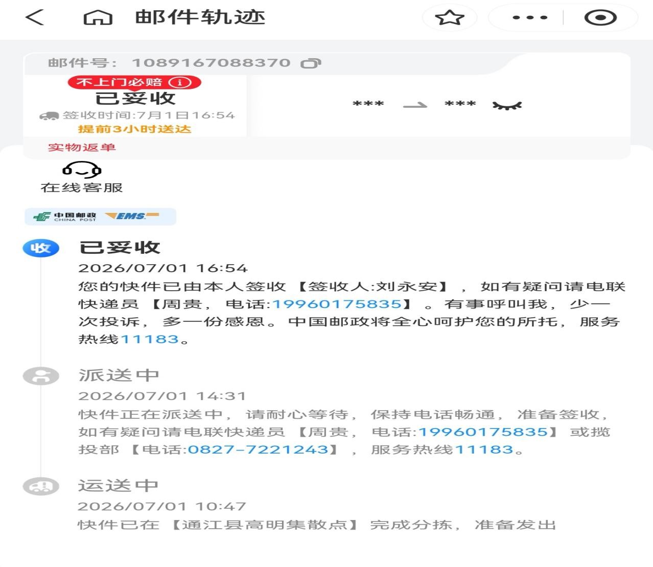Copy the tracking number 1089167088370
The image size is (653, 567).
coord(311,63)
